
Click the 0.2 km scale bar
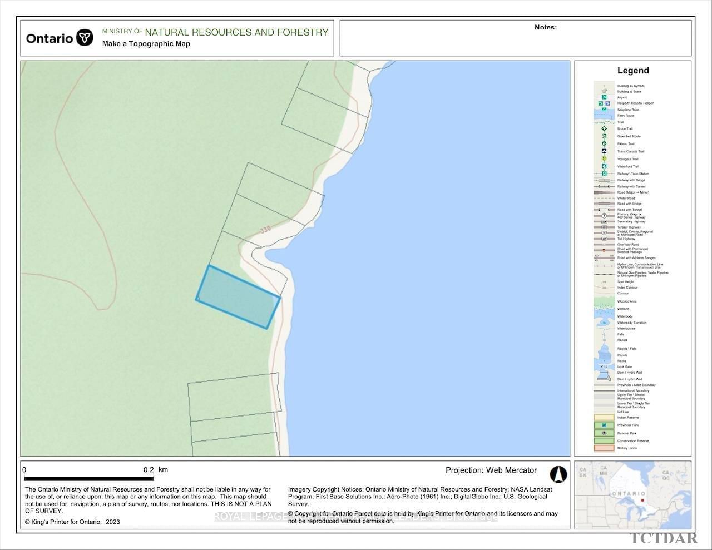click(x=89, y=478)
